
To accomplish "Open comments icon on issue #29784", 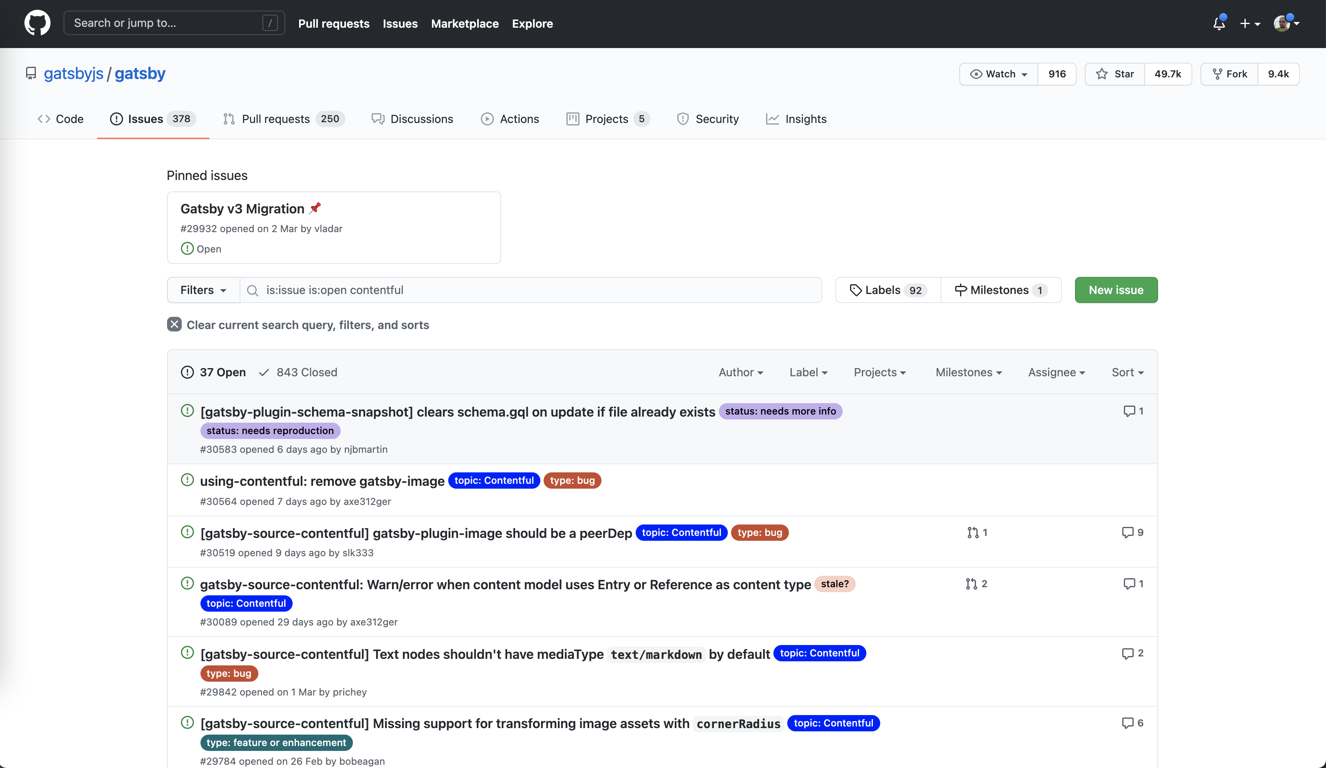I will click(x=1127, y=723).
